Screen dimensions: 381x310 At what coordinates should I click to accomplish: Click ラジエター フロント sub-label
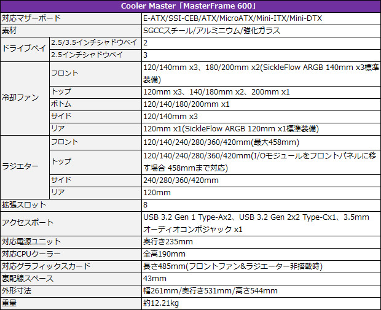tap(95, 142)
